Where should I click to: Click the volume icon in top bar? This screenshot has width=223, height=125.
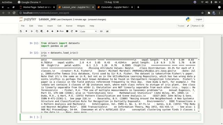(x=207, y=2)
